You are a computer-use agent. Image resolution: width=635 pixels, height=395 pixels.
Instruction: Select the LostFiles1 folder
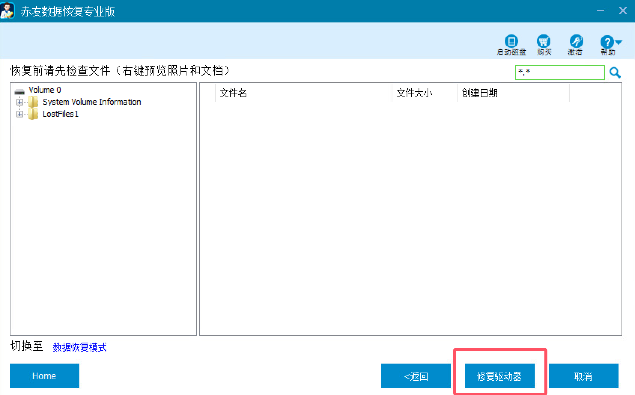pos(61,114)
